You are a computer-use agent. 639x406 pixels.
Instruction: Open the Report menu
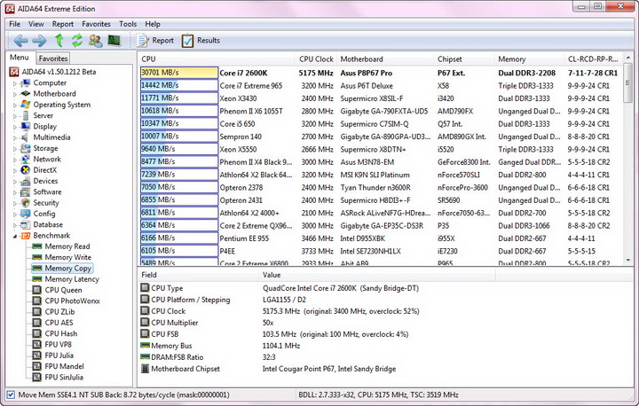tap(63, 24)
